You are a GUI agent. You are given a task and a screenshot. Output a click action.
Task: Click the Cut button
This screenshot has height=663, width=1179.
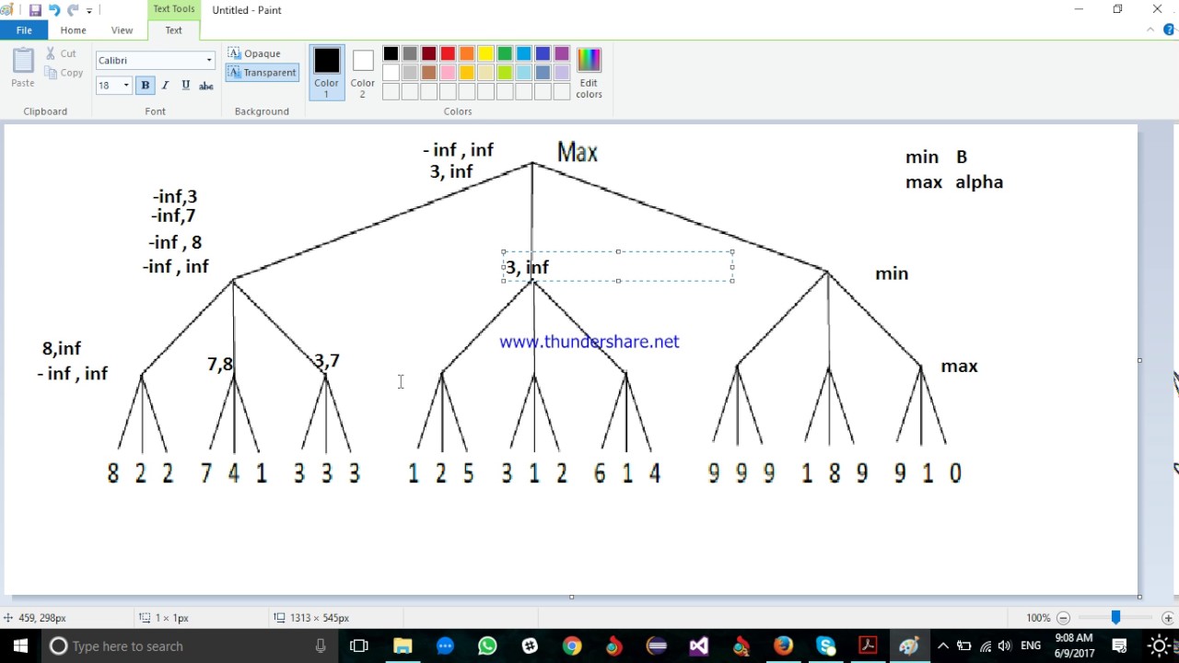point(62,53)
